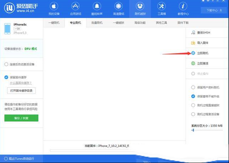Open 教程中心 tutorial info icon
229x163 pixels.
coord(183,6)
